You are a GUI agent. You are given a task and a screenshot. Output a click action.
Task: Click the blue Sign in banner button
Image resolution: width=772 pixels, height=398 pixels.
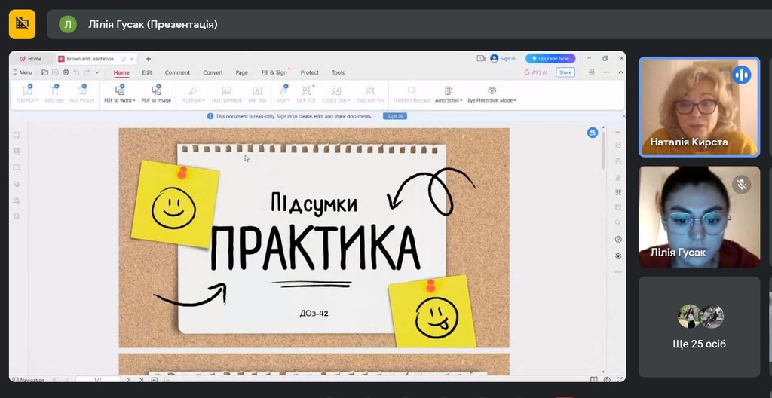[394, 116]
